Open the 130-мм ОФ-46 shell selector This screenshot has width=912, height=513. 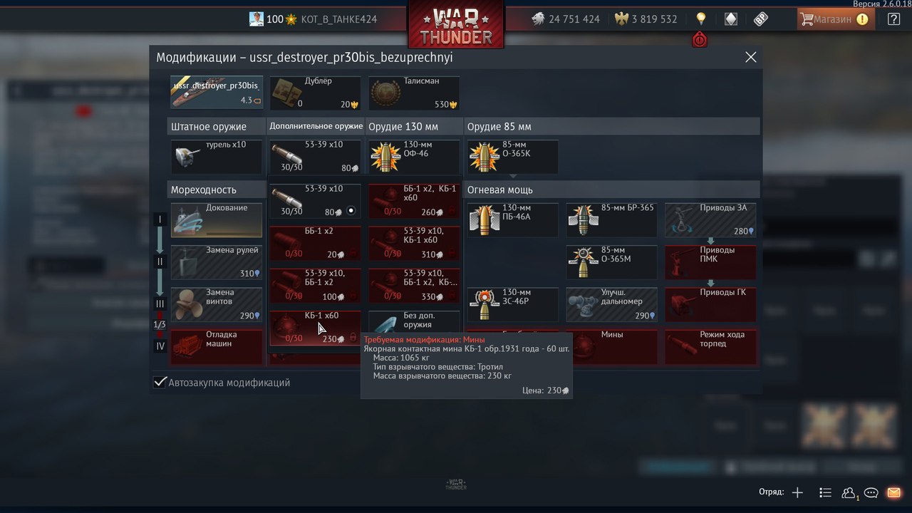pos(414,157)
